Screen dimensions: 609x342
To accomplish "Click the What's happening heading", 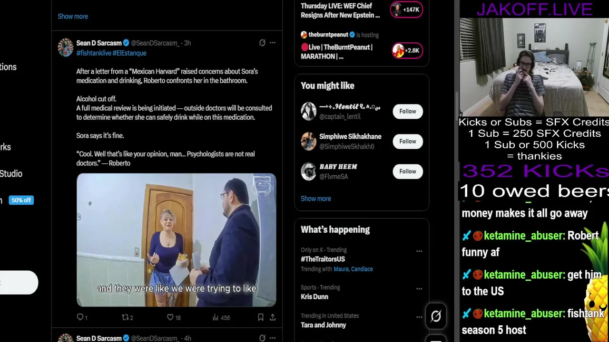I will 335,229.
